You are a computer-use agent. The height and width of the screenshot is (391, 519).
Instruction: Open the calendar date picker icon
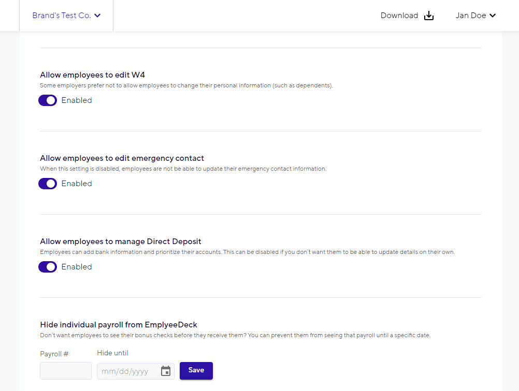166,371
